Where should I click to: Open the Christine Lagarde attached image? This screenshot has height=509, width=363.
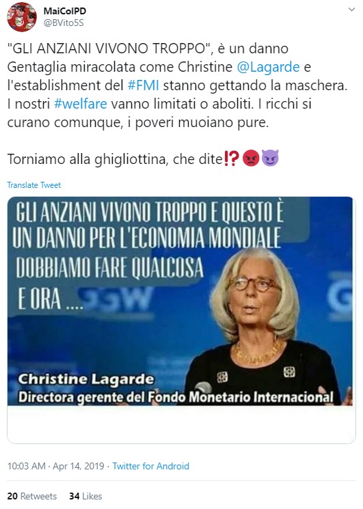pos(180,301)
